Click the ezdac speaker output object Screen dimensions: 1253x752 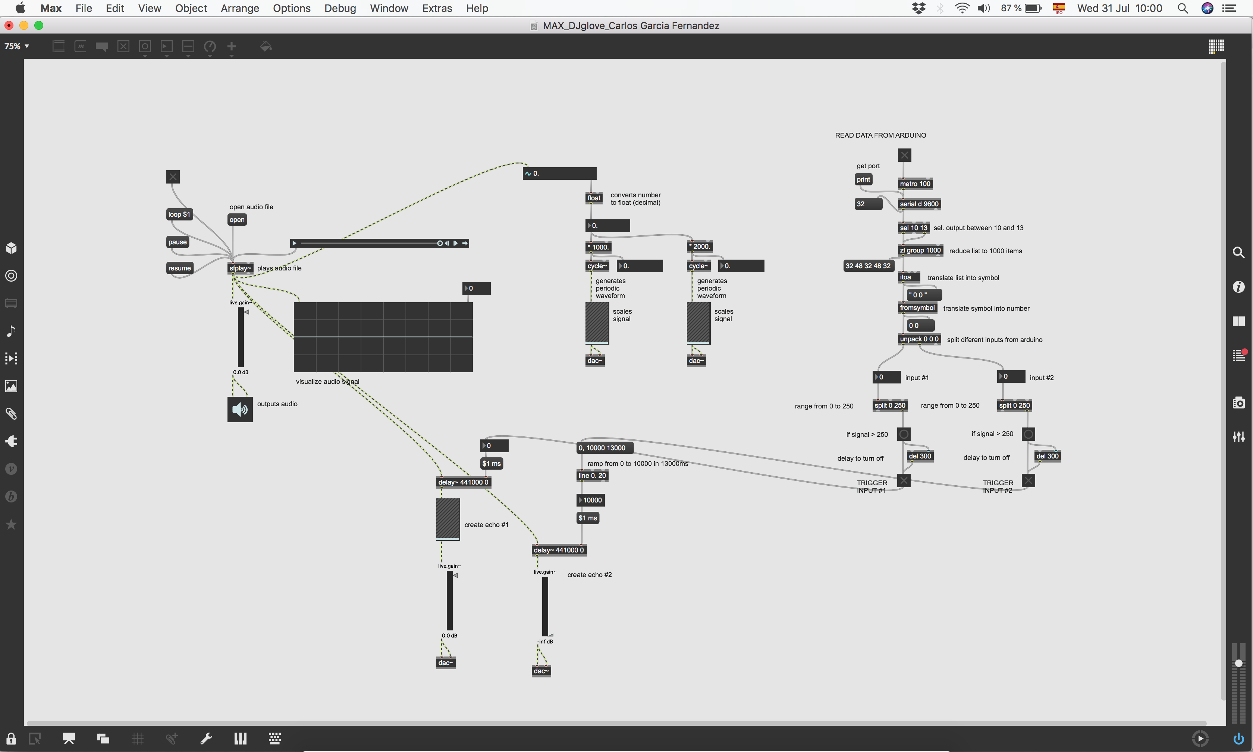[239, 410]
